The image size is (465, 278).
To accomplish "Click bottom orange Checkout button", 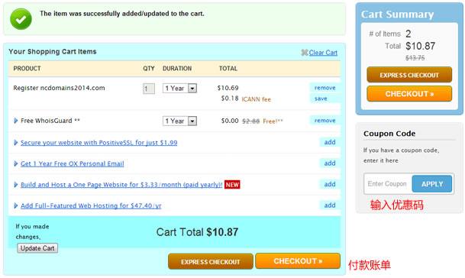I will click(298, 261).
